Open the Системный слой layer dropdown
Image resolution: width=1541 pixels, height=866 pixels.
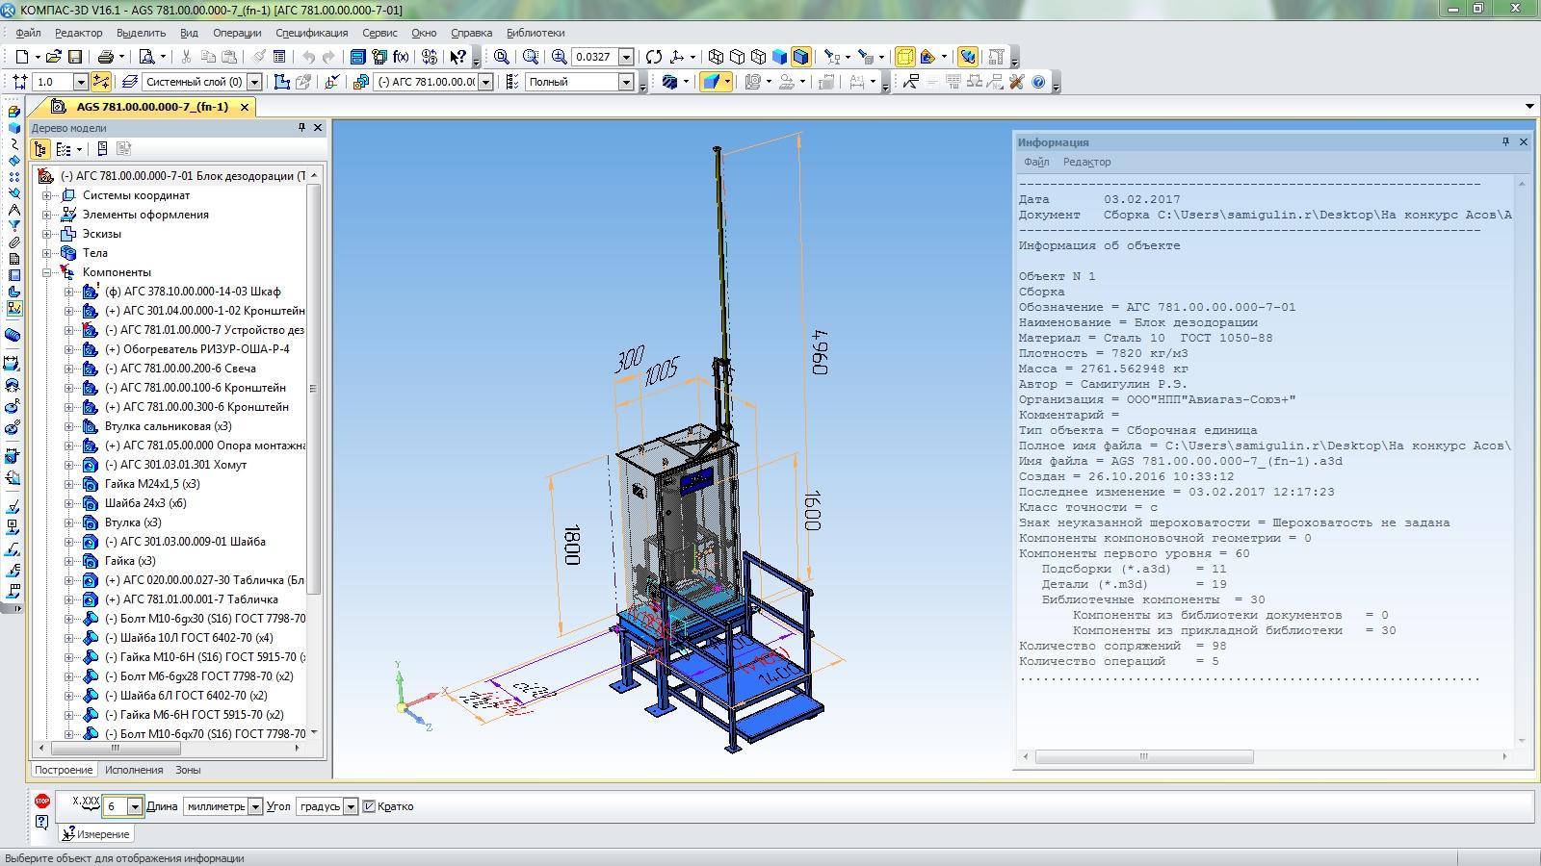coord(254,82)
